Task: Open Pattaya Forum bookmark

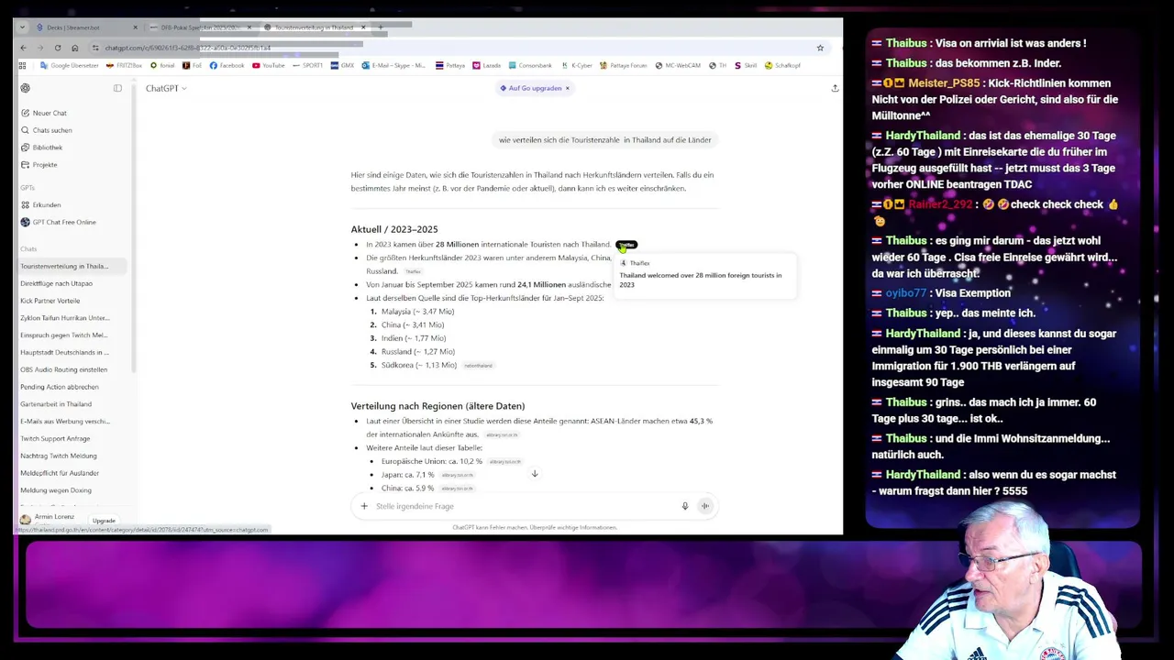Action: (x=623, y=65)
